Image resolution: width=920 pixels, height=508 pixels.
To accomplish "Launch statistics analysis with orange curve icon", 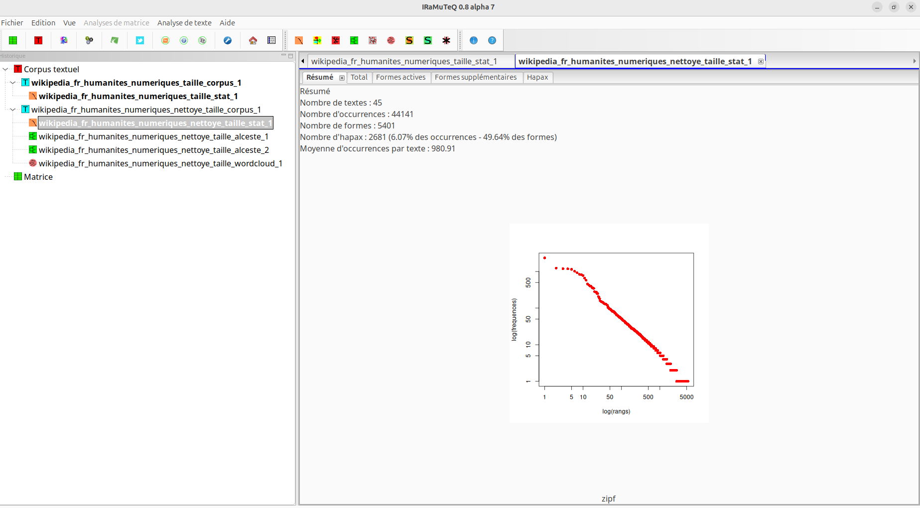I will [299, 40].
